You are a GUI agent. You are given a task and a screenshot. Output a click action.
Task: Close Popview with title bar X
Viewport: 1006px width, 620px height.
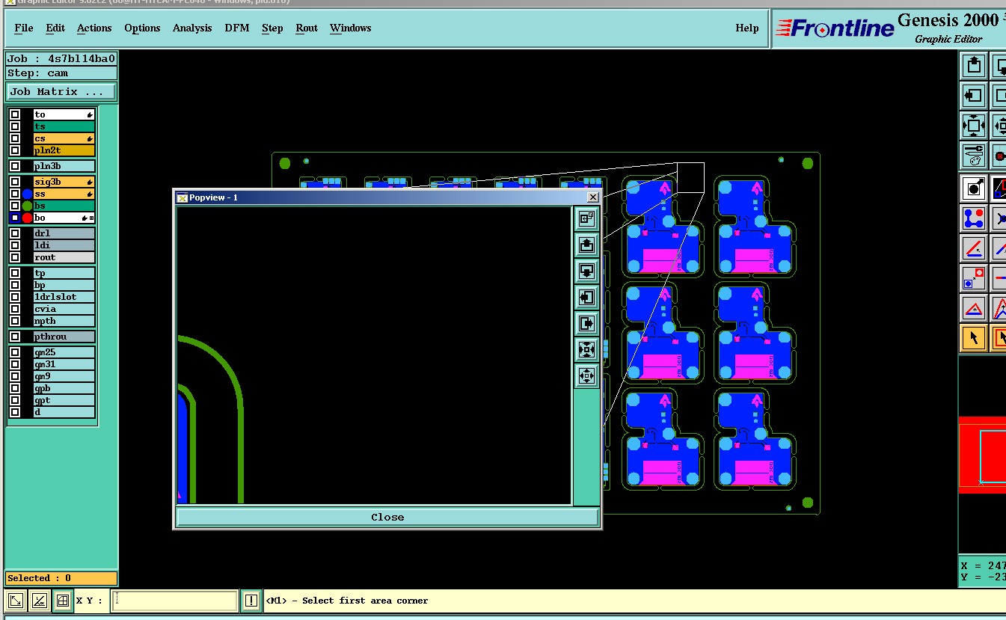(592, 197)
